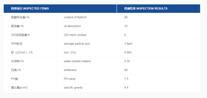Click the INSPECTION RESULTS column header

pos(158,9)
